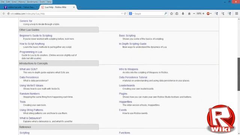Open Programming in Lua link
This screenshot has width=240, height=135.
click(31, 52)
